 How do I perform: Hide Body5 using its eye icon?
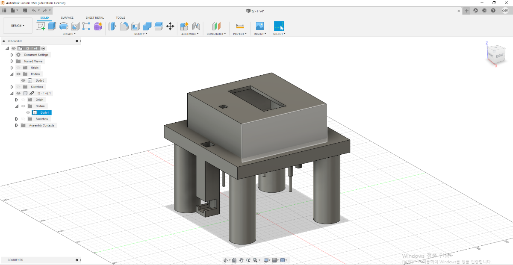[x=24, y=80]
